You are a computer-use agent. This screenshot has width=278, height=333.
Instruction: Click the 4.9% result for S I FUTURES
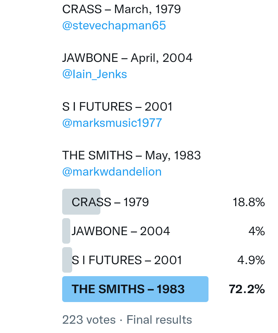tap(251, 260)
